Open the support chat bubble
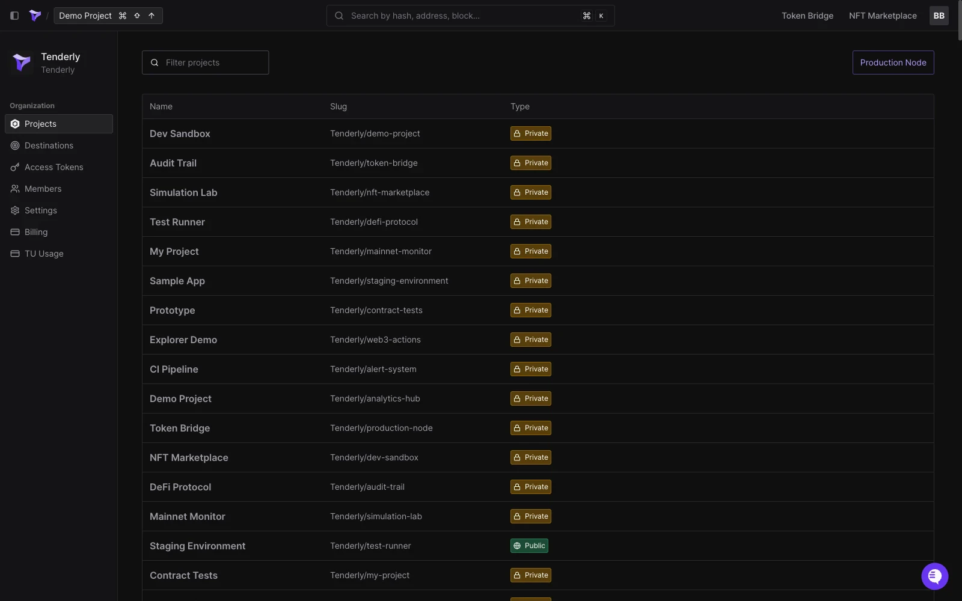This screenshot has height=601, width=962. pos(934,576)
